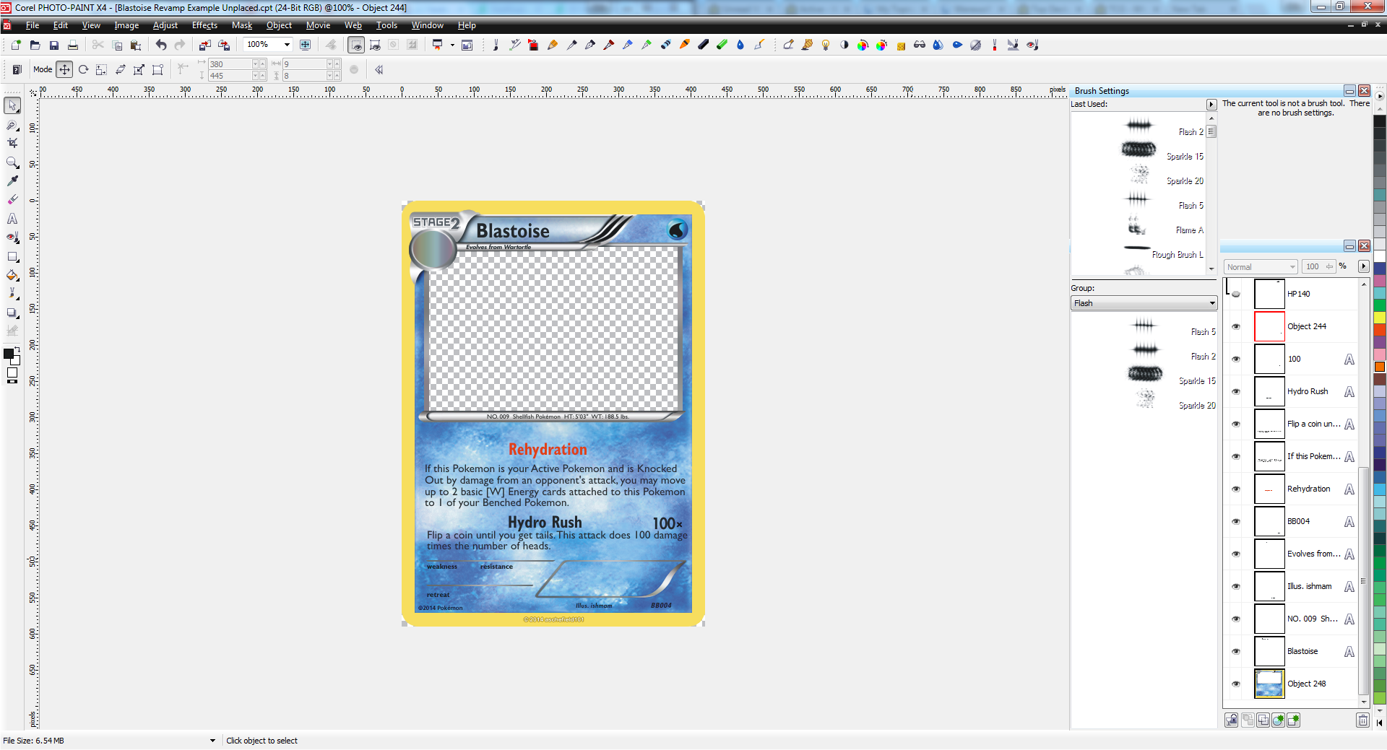This screenshot has height=750, width=1387.
Task: Click the green highlighter marker brush icon
Action: point(722,45)
